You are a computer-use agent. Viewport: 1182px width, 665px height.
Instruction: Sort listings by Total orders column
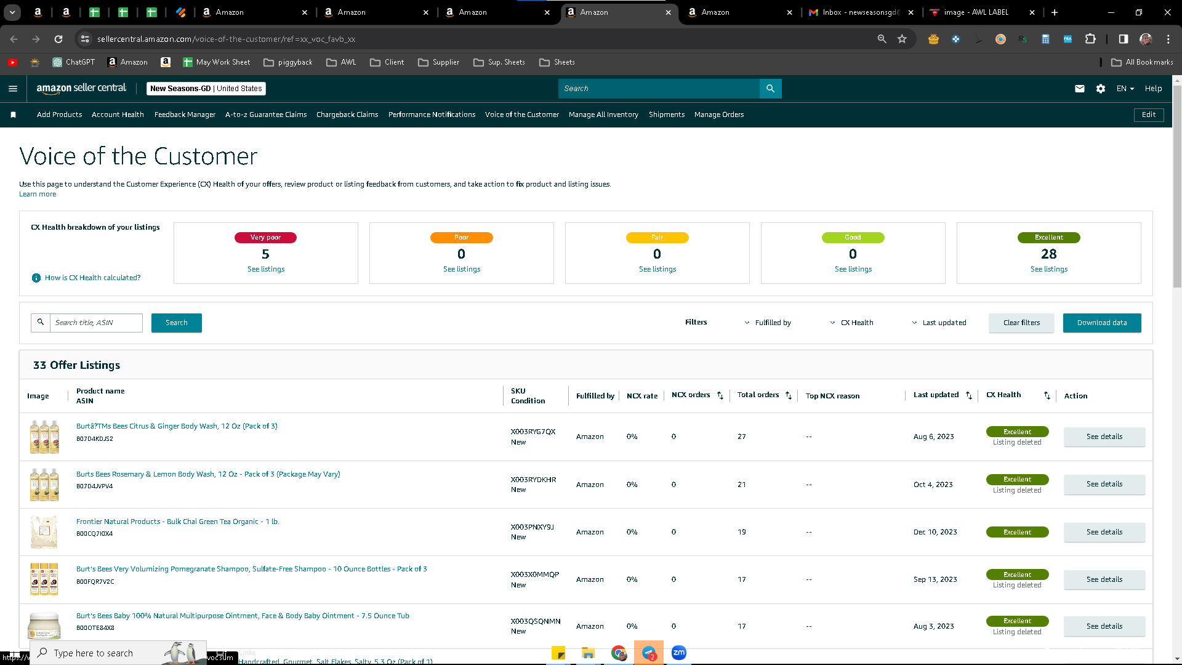pos(789,395)
